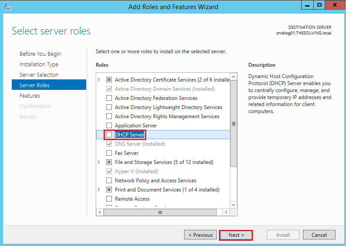Viewport: 346px width, 246px height.
Task: Click the roles list scroll up arrow
Action: click(233, 77)
